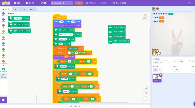Zoom out on the code workspace
The image size is (195, 108).
[146, 93]
